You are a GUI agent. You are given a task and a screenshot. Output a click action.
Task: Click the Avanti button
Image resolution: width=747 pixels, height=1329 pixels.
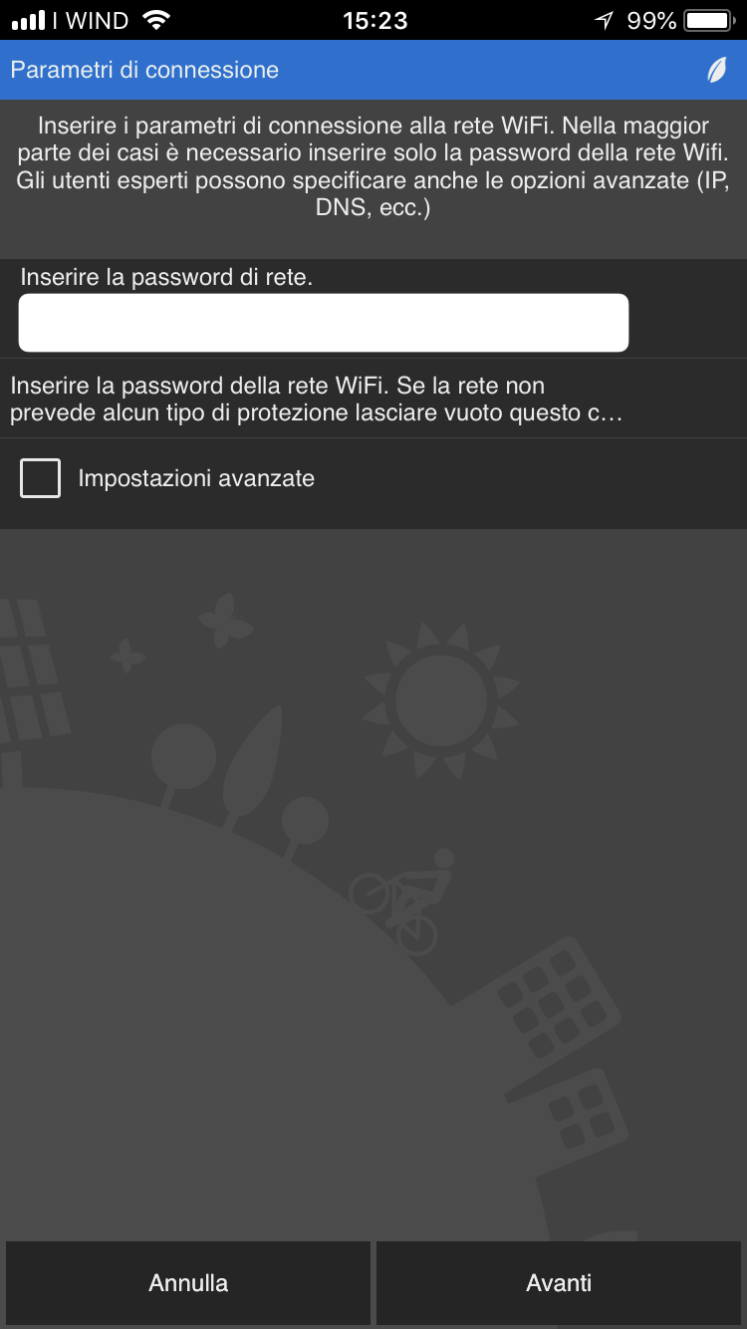point(559,1283)
